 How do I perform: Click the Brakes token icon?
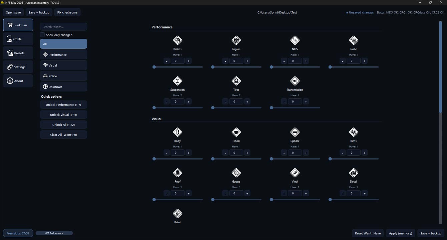click(177, 40)
